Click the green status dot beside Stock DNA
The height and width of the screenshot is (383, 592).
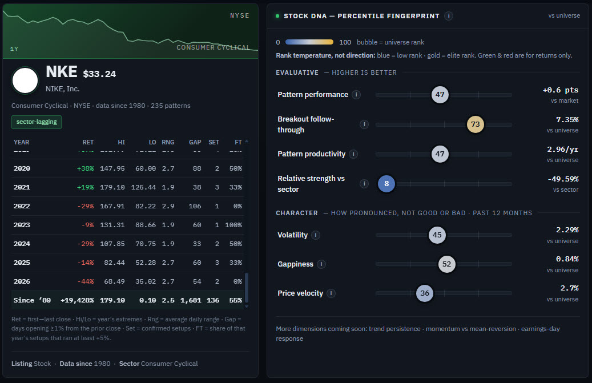click(x=277, y=16)
